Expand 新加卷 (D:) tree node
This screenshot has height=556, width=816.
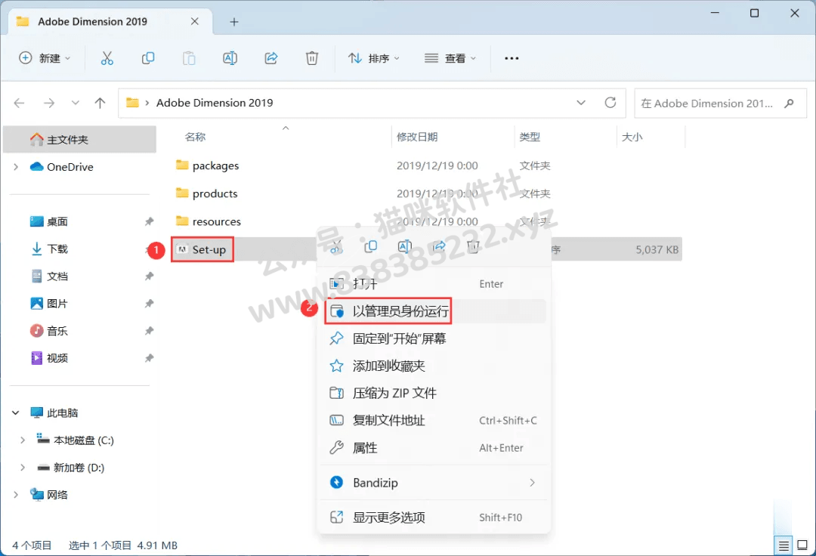click(x=23, y=468)
